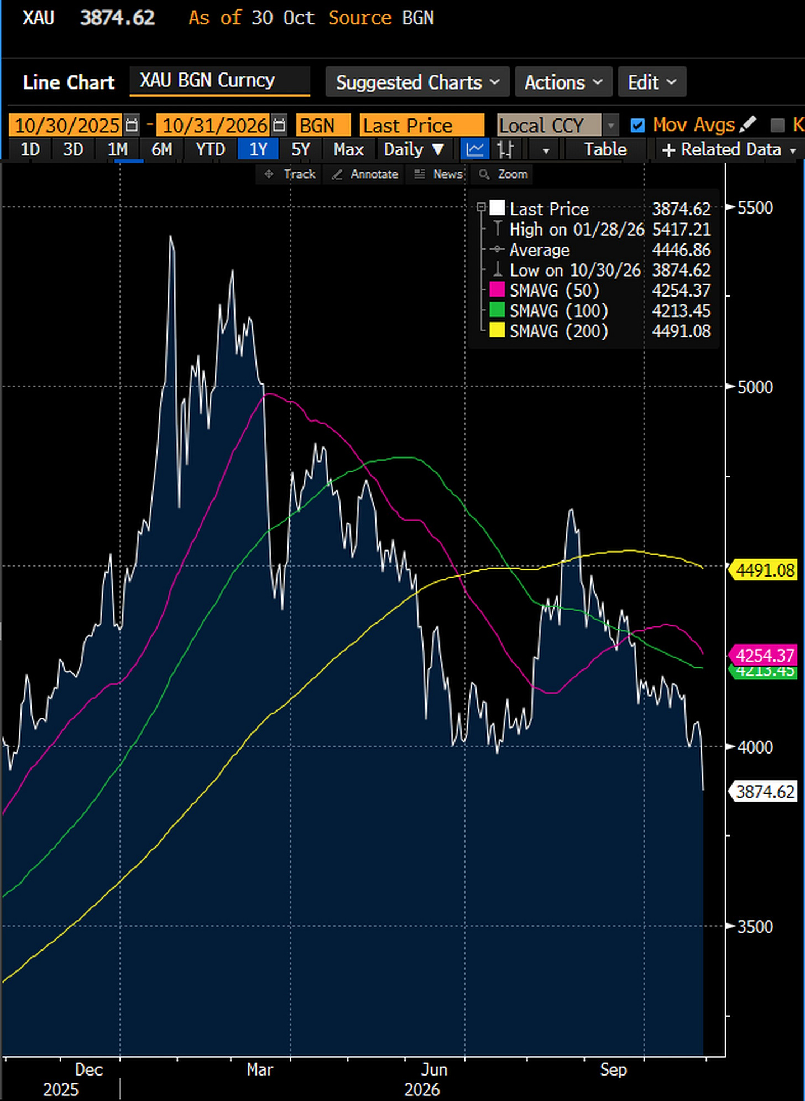This screenshot has height=1101, width=805.
Task: Select the 1D range tab
Action: [x=30, y=149]
